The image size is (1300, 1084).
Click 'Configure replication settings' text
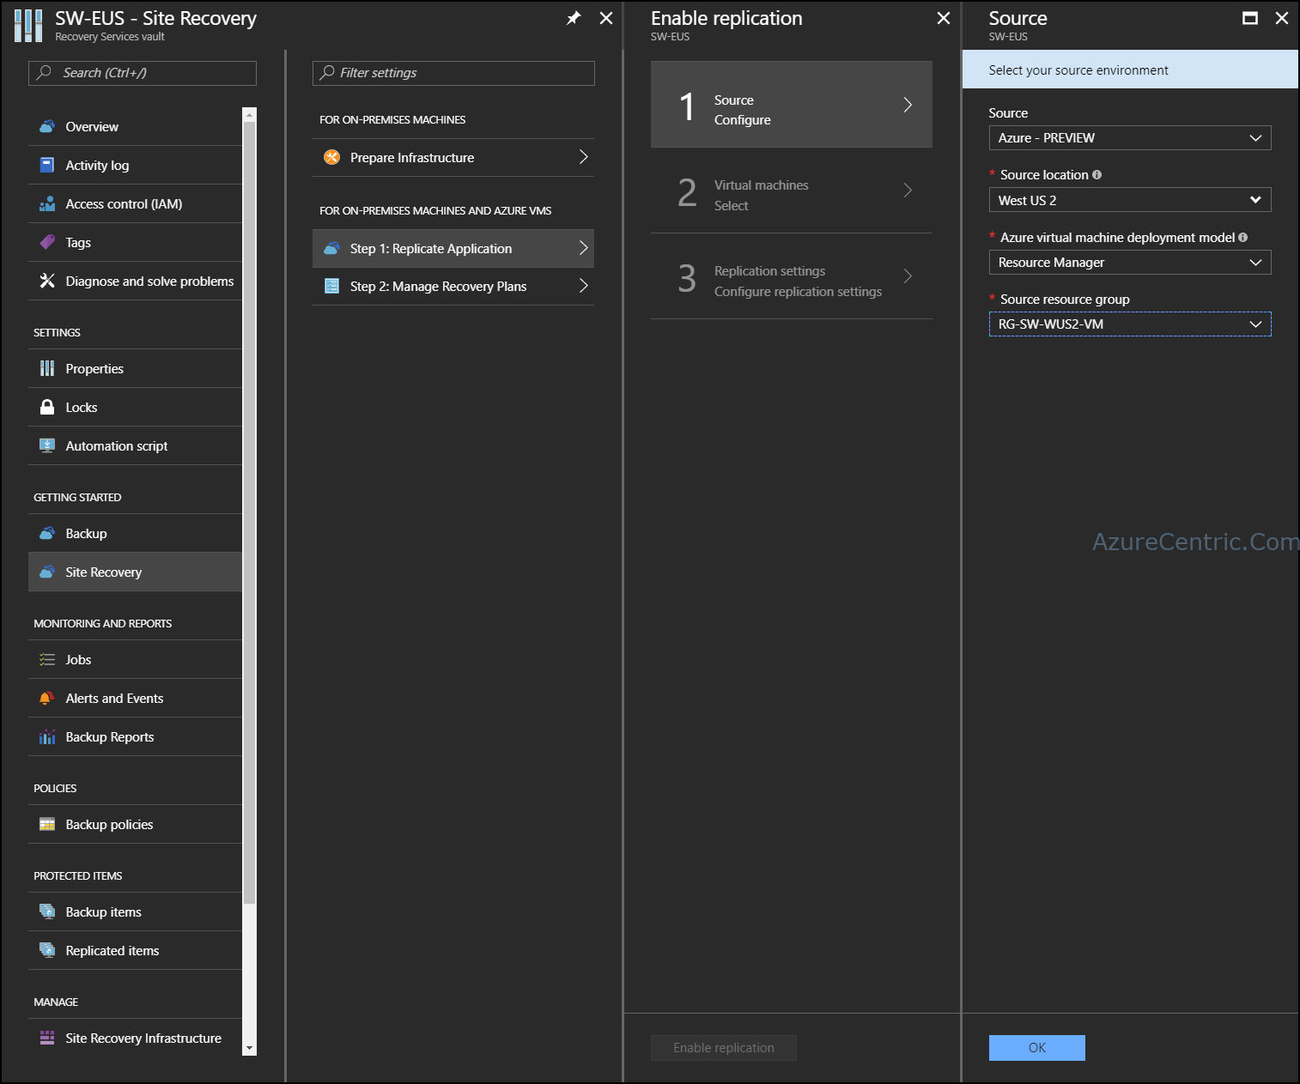coord(798,292)
